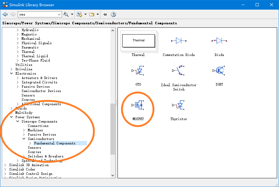Select Two-Phase Fluid in the tree
The image size is (279, 187).
tap(36, 60)
